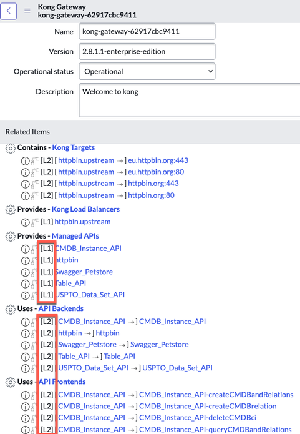Open settings gear for Uses - API Backends
The image size is (300, 434).
(x=11, y=309)
